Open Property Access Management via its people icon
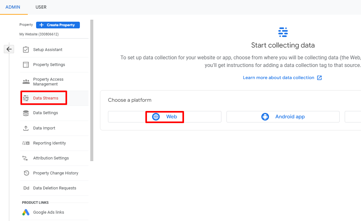The width and height of the screenshot is (361, 221). 26,81
